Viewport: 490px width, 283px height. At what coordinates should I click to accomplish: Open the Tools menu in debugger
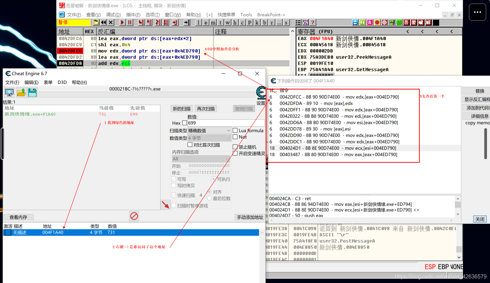point(246,15)
